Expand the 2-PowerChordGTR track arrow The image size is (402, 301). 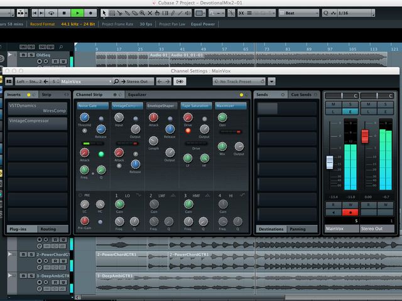click(x=10, y=254)
